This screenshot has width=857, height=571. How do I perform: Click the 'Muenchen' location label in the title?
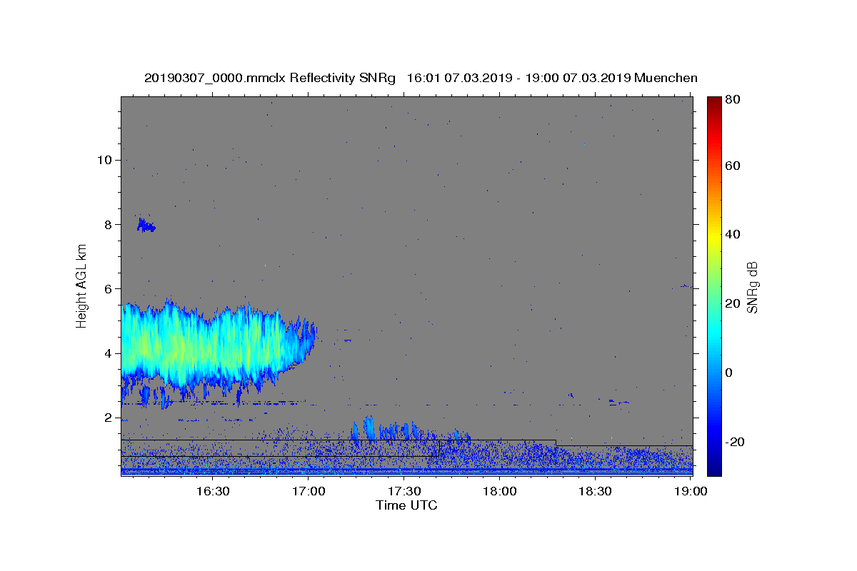(666, 78)
